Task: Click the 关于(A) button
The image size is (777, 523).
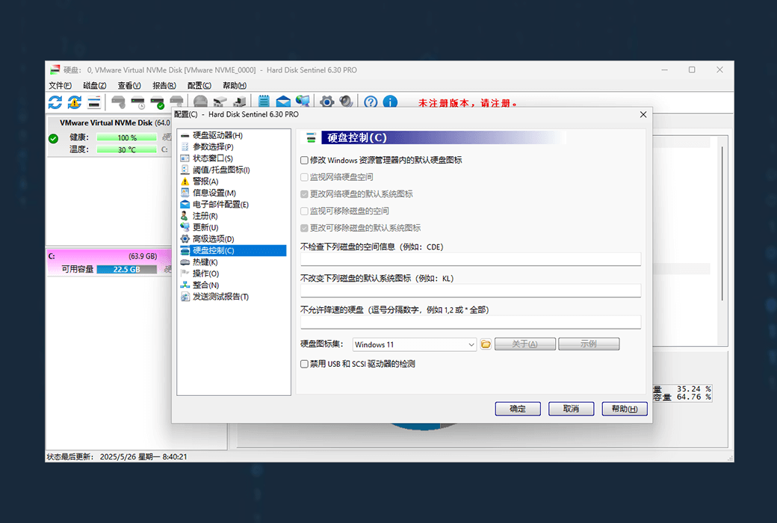Action: [524, 344]
